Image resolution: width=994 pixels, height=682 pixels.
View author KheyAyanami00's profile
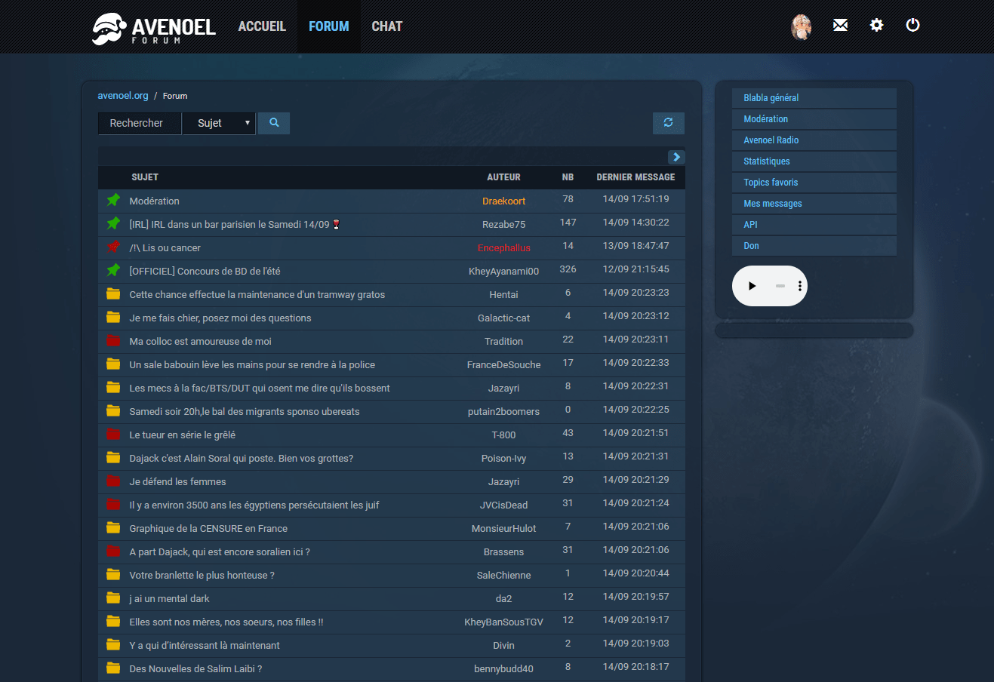(504, 272)
